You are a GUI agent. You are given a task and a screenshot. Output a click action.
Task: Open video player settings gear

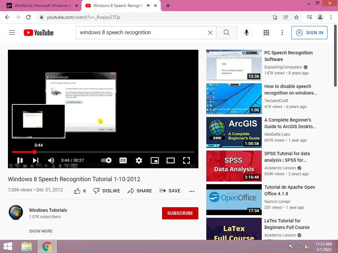tap(139, 160)
